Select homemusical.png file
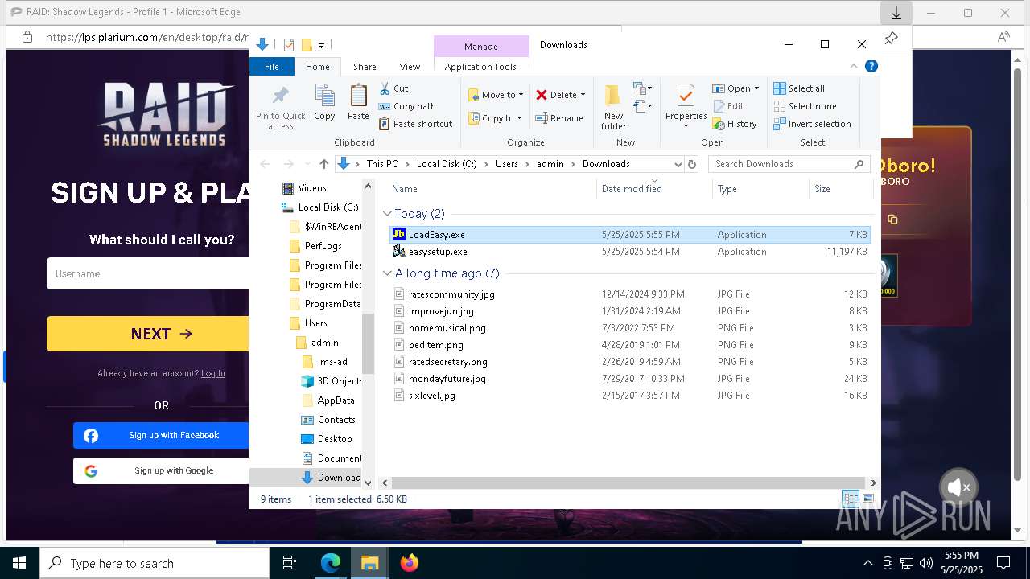Image resolution: width=1030 pixels, height=579 pixels. 447,328
